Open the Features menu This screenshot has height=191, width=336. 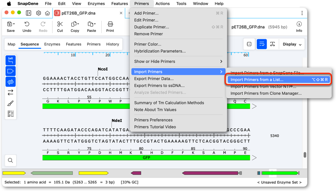120,4
